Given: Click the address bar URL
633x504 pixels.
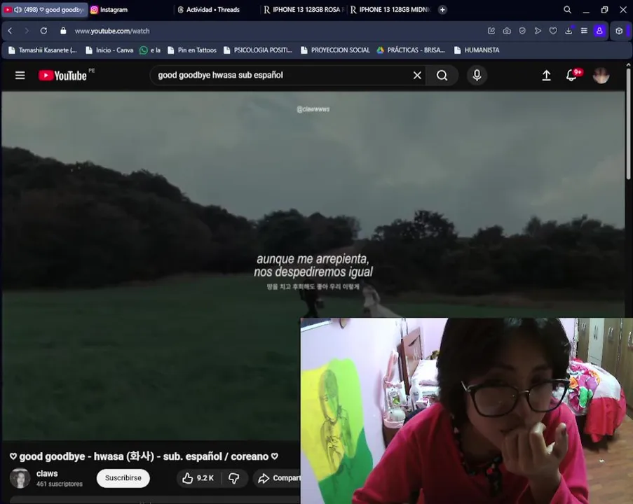Looking at the screenshot, I should pyautogui.click(x=112, y=31).
